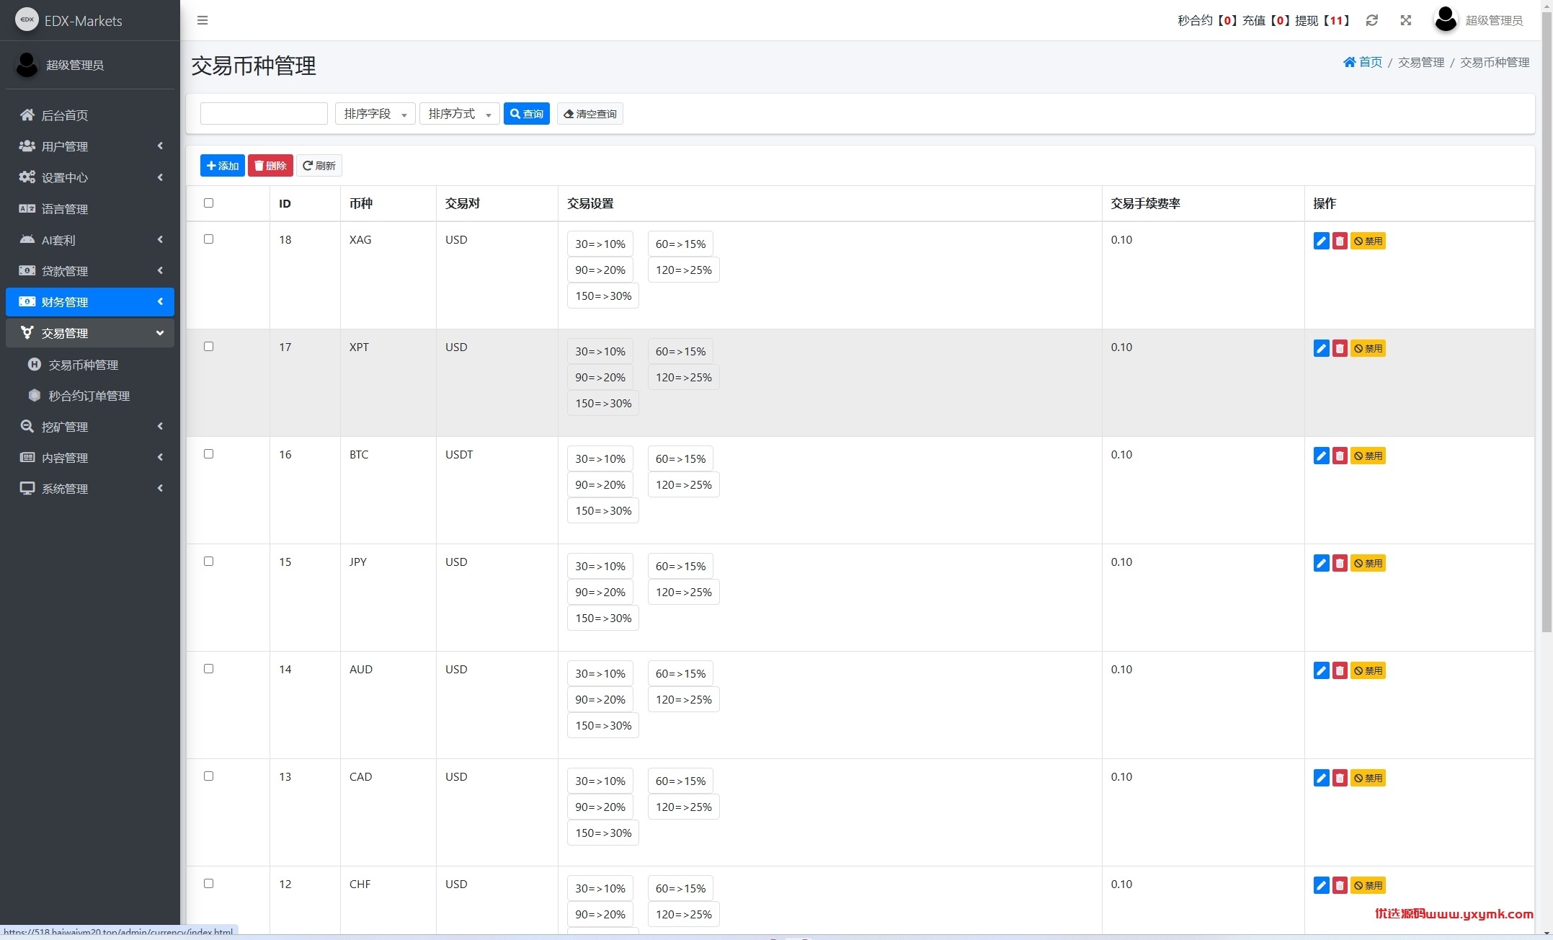Toggle the sidebar hamburger menu icon
The image size is (1553, 940).
pos(203,20)
